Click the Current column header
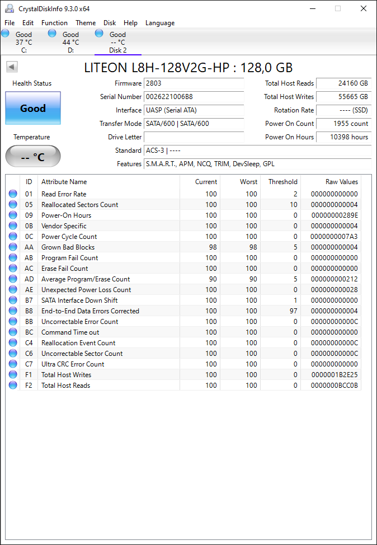377x545 pixels. click(x=200, y=182)
